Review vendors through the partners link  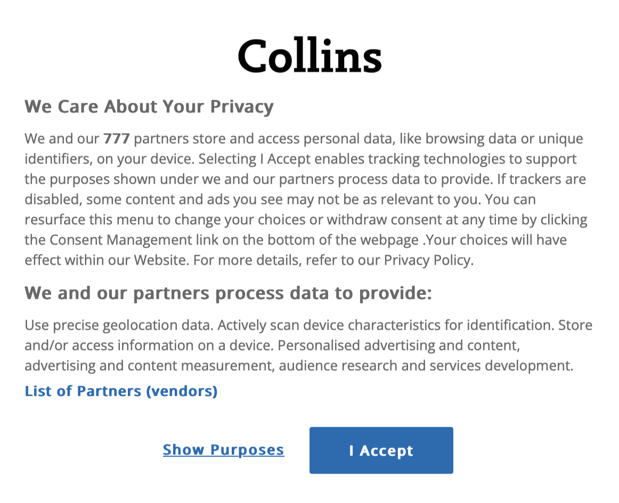[x=121, y=391]
